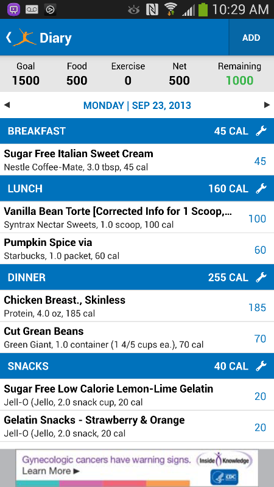The height and width of the screenshot is (487, 274).
Task: Open Lunch wrench settings icon
Action: 261,189
